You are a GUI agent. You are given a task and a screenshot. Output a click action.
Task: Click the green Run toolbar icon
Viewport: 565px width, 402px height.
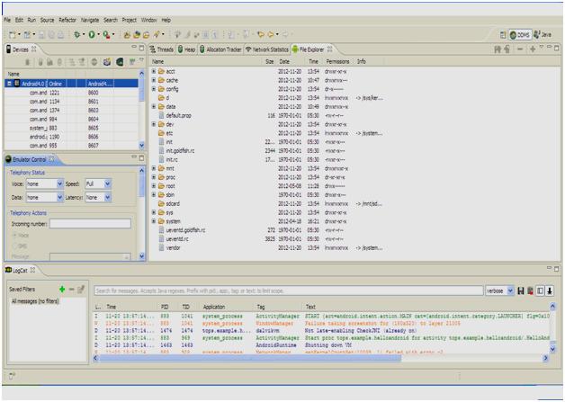tap(92, 34)
